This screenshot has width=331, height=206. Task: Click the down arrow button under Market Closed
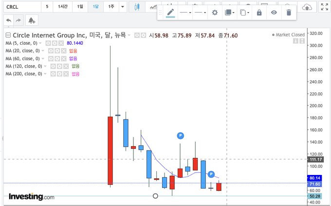coord(295,41)
